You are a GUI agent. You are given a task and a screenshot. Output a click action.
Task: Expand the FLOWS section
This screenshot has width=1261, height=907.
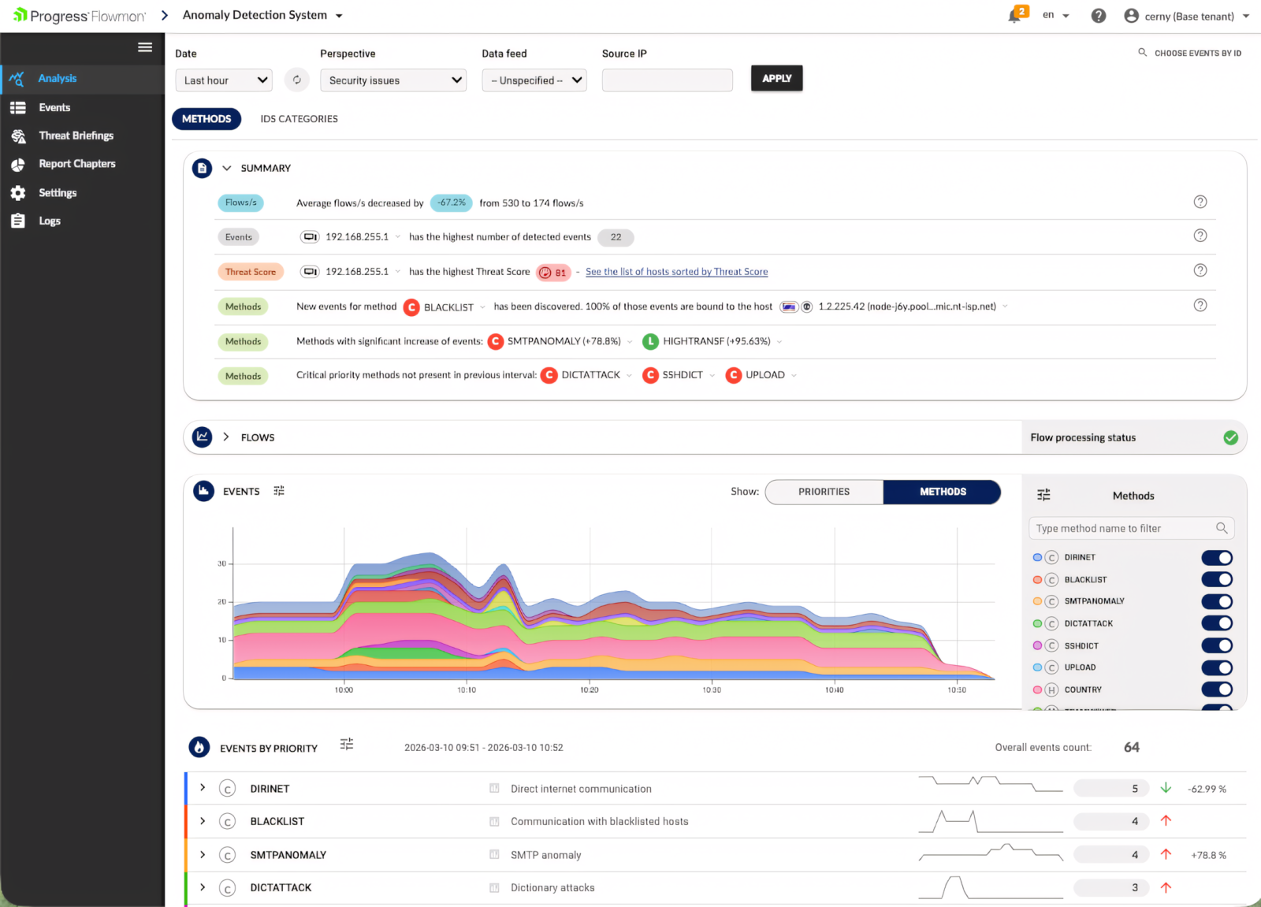click(226, 437)
